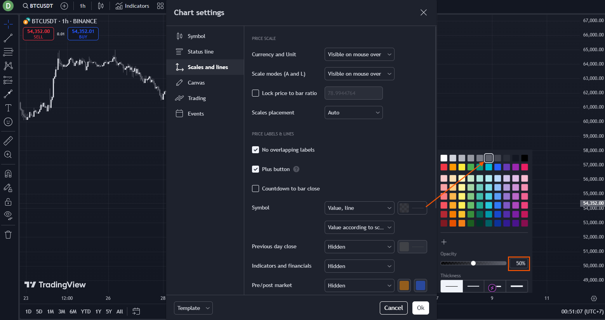
Task: Switch to Symbol settings tab
Action: pos(205,36)
